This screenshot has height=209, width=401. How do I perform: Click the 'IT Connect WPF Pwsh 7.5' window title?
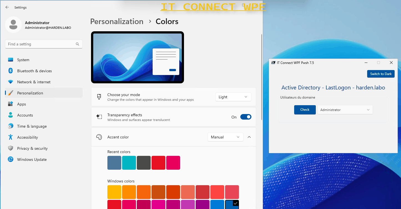(295, 63)
